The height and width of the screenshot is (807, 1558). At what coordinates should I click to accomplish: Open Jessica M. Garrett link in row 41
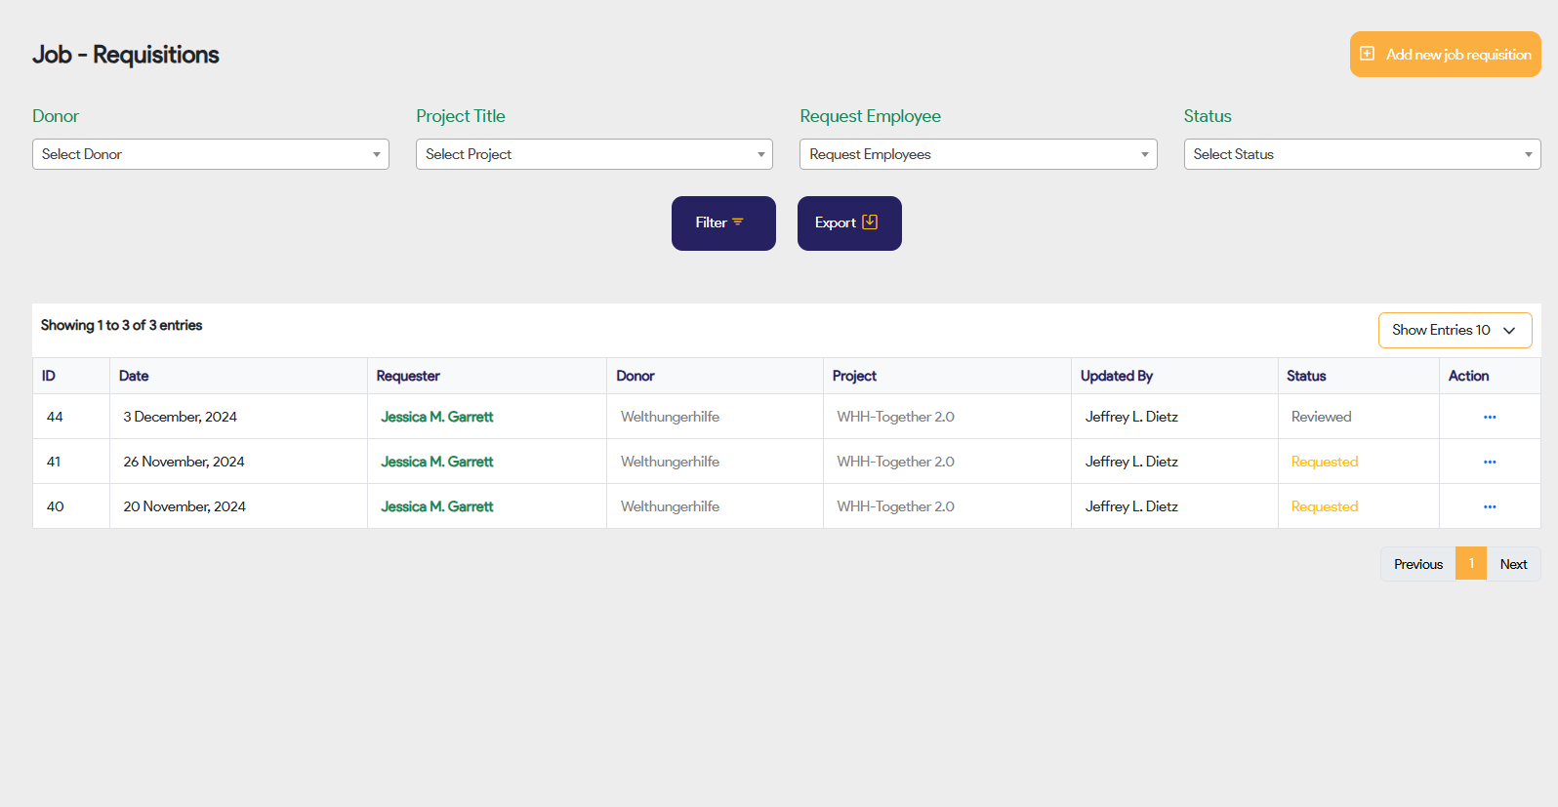[x=436, y=462]
